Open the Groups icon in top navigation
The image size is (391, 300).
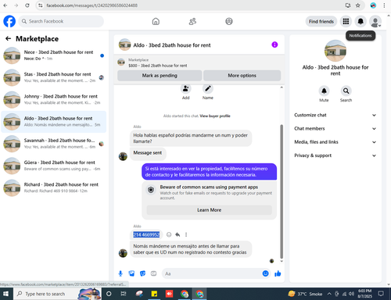tap(229, 21)
